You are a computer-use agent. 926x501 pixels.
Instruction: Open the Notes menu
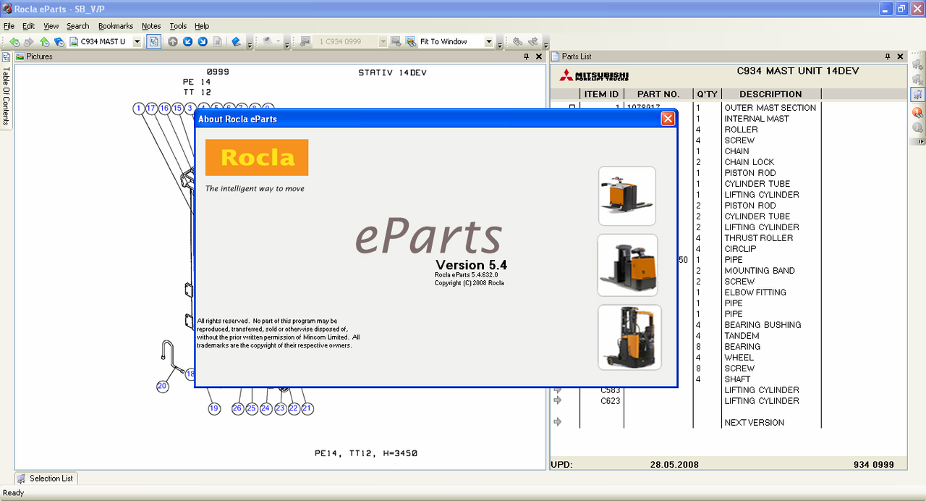pyautogui.click(x=151, y=26)
